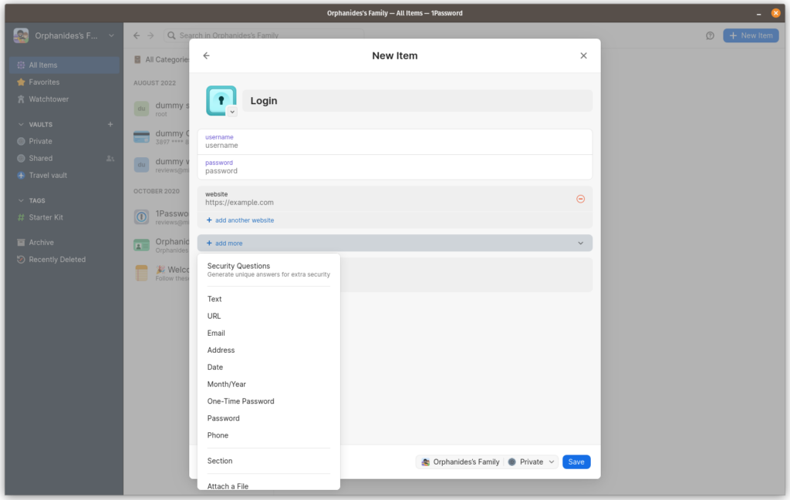790x500 pixels.
Task: Close the New Item dialog with X
Action: (x=583, y=55)
